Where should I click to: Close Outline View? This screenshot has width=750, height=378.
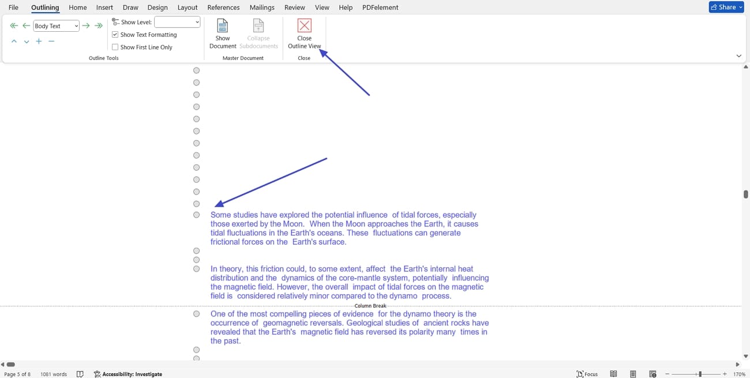tap(304, 33)
